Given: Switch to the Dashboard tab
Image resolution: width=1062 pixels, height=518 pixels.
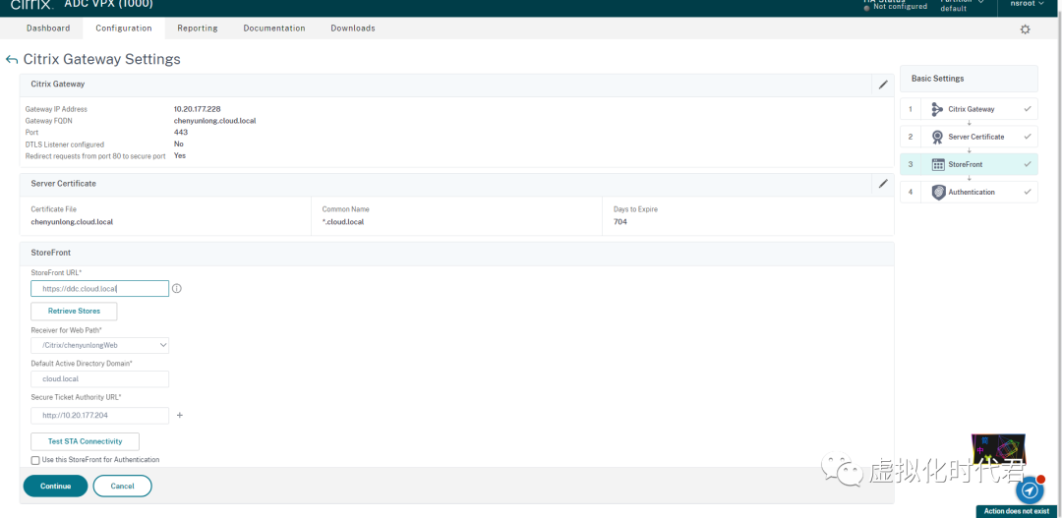Looking at the screenshot, I should click(x=48, y=29).
